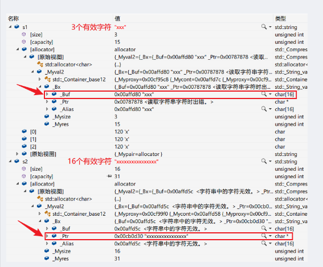Screen dimensions: 323x267
Task: Expand std::_Container_base12 under s1
Action: [x=40, y=79]
